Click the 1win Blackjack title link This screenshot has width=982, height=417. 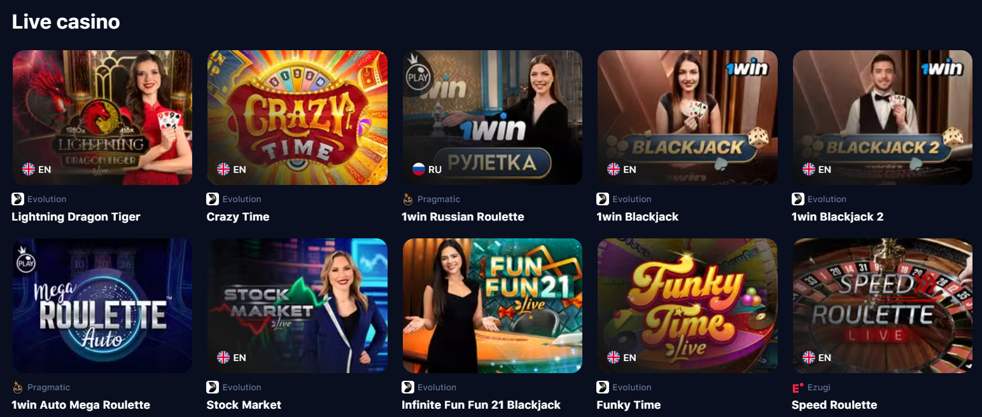click(x=638, y=217)
